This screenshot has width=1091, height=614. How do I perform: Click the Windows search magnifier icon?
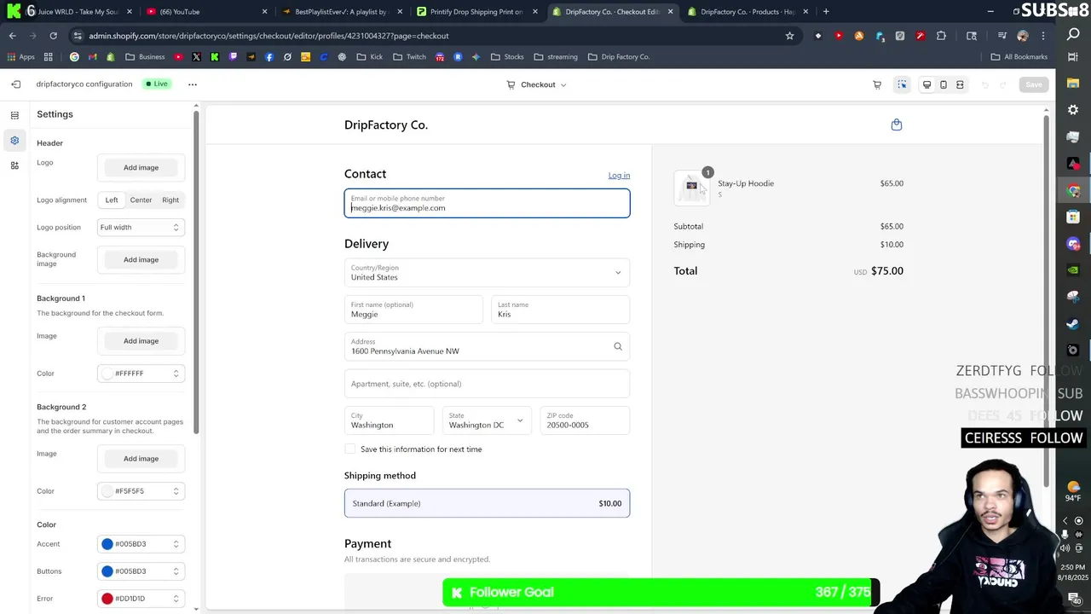pyautogui.click(x=1073, y=34)
